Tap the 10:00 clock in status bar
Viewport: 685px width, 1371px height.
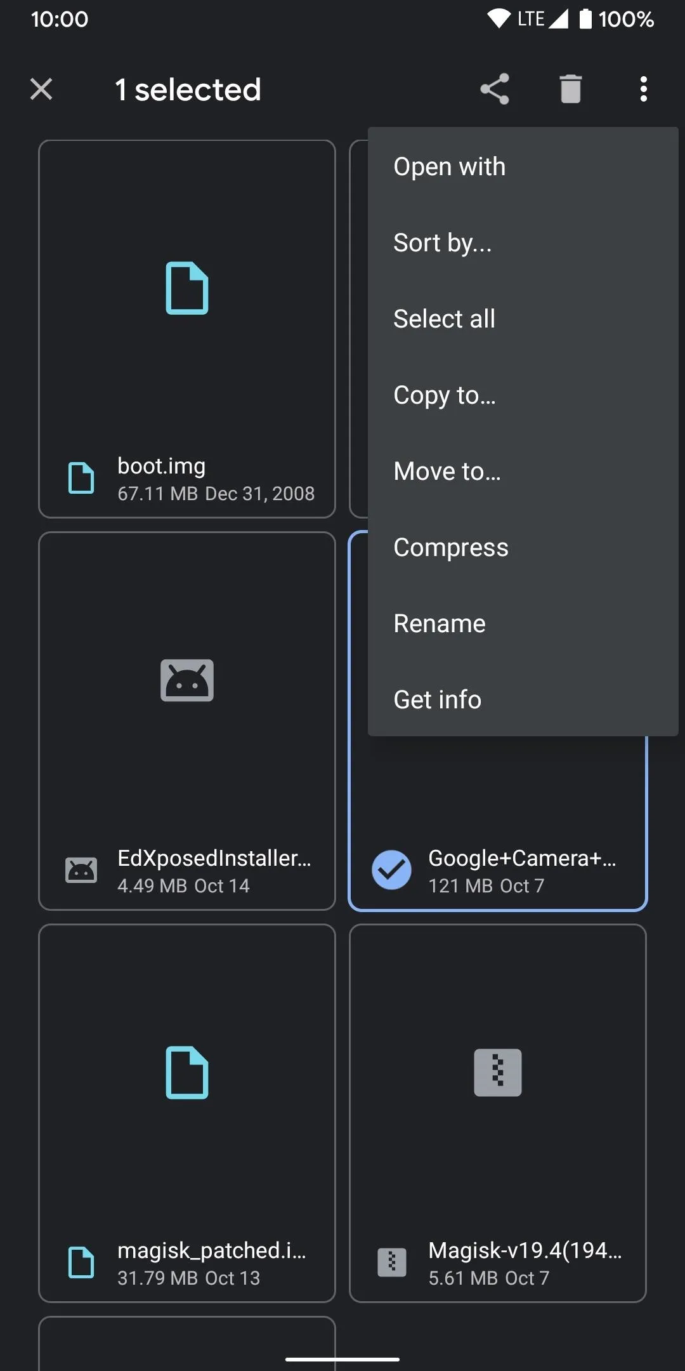(60, 19)
